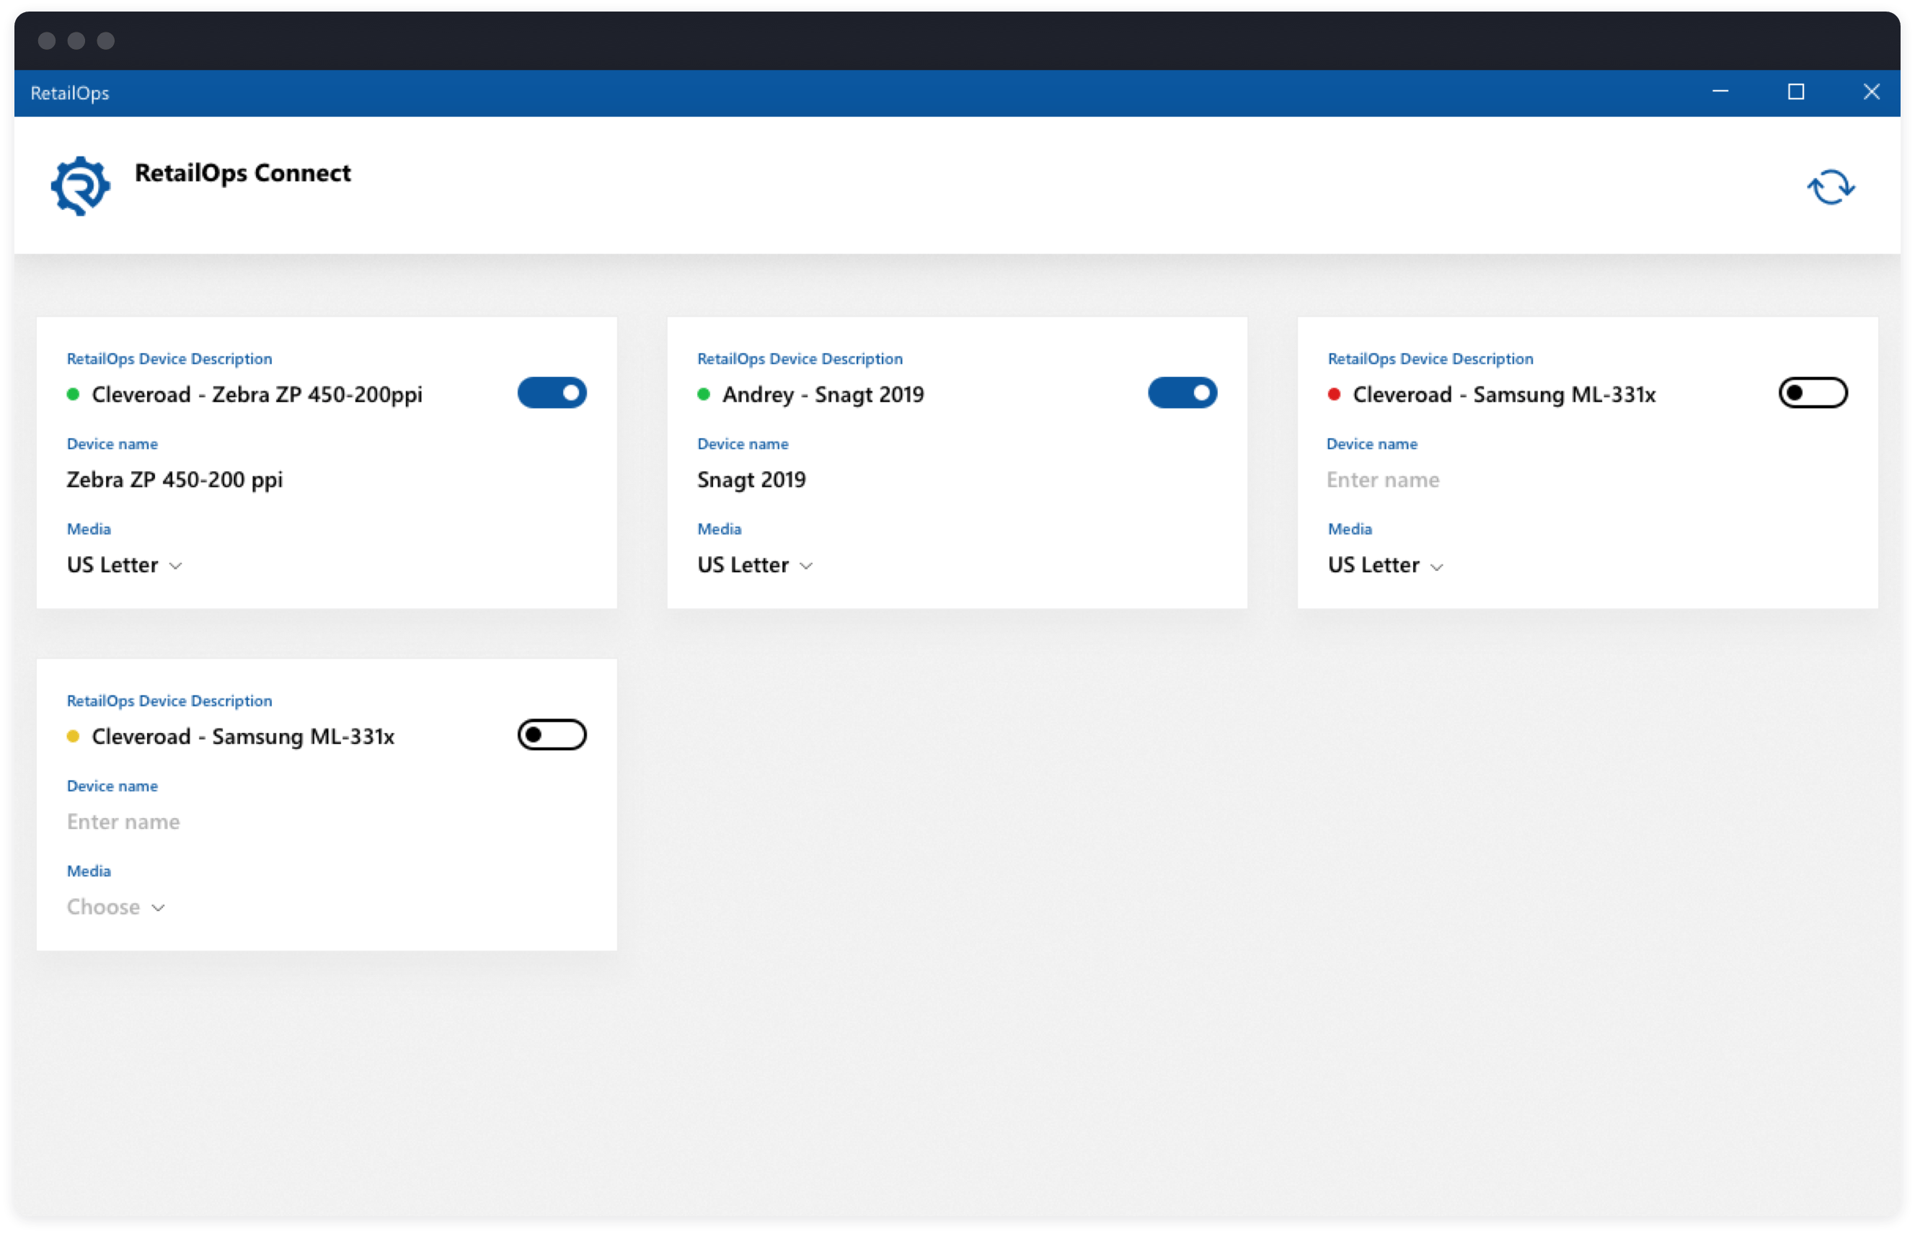Screen dimensions: 1915x1234
Task: Open the Choose media dropdown
Action: pyautogui.click(x=116, y=907)
